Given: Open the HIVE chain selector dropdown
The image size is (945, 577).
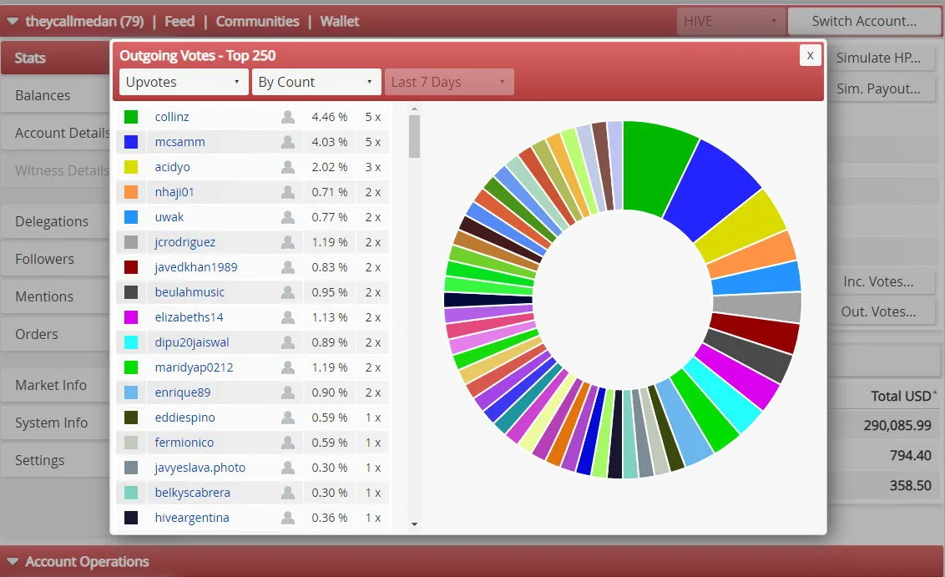Looking at the screenshot, I should tap(730, 21).
